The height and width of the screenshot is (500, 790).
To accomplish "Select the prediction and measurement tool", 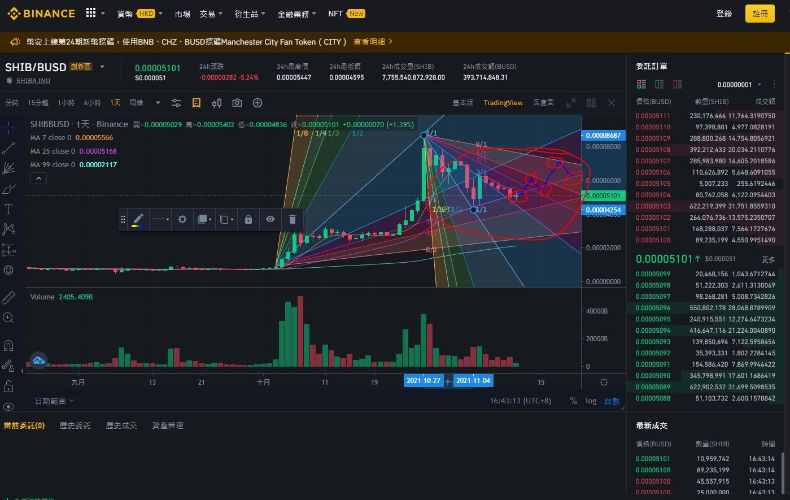I will click(x=8, y=250).
